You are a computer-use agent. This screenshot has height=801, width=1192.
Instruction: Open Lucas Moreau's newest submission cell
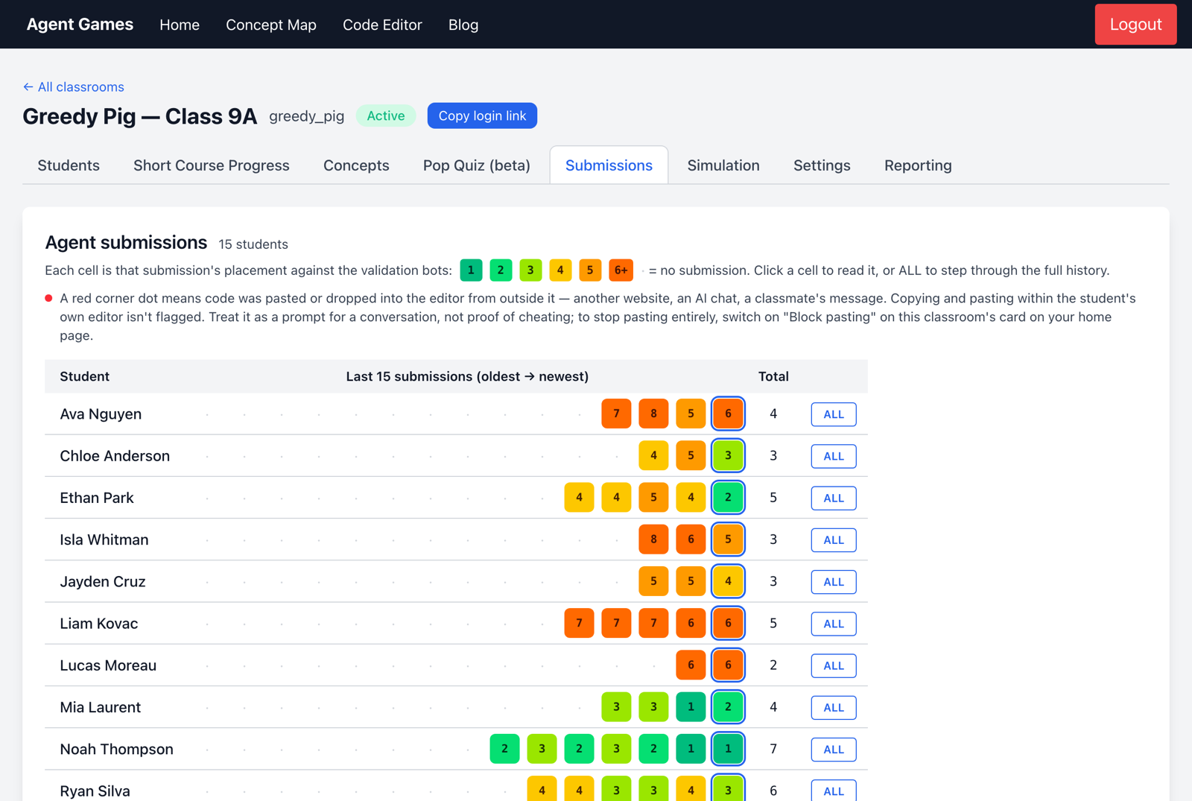(x=728, y=665)
